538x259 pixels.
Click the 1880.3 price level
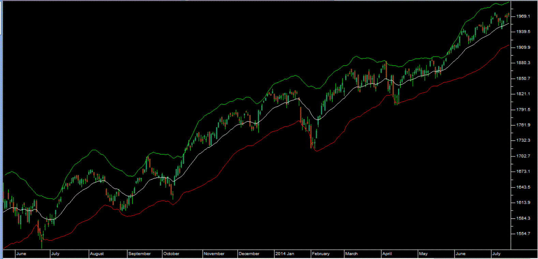point(523,63)
